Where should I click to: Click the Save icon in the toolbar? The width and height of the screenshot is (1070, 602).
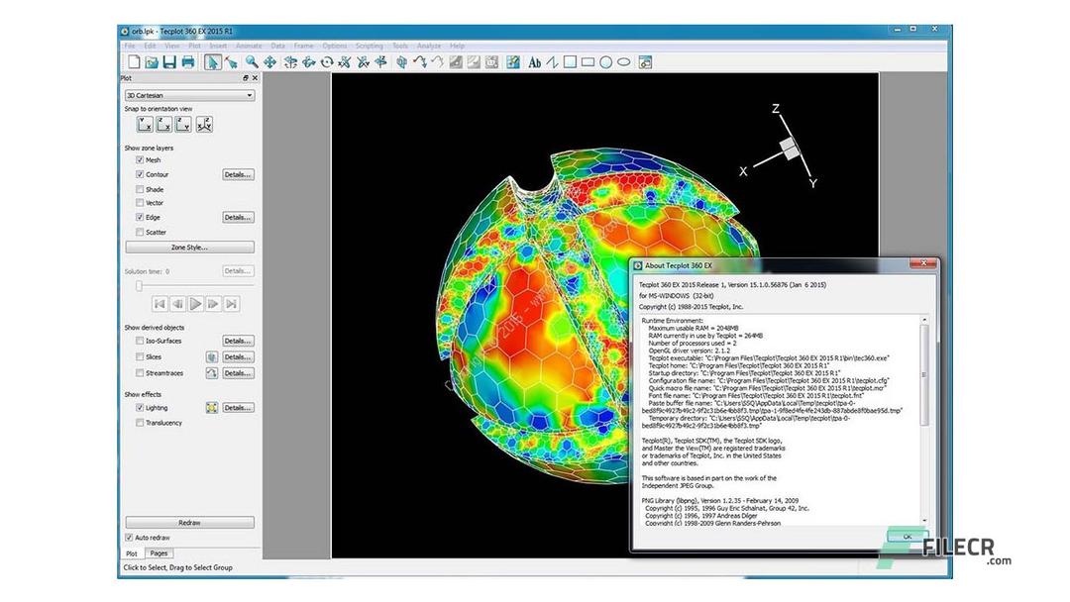coord(172,62)
